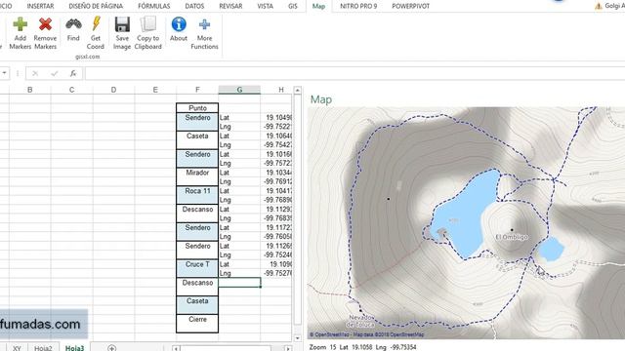Open the REVISAR tab
This screenshot has width=625, height=351.
pyautogui.click(x=230, y=6)
